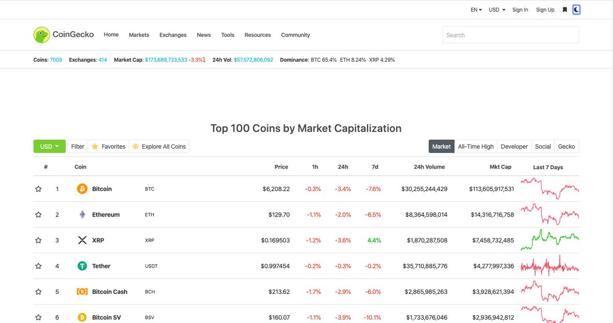
Task: Star the Bitcoin SV row
Action: coord(38,318)
